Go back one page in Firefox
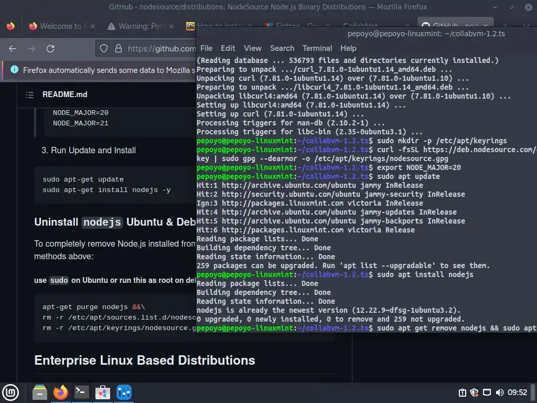Image resolution: width=537 pixels, height=403 pixels. tap(13, 49)
